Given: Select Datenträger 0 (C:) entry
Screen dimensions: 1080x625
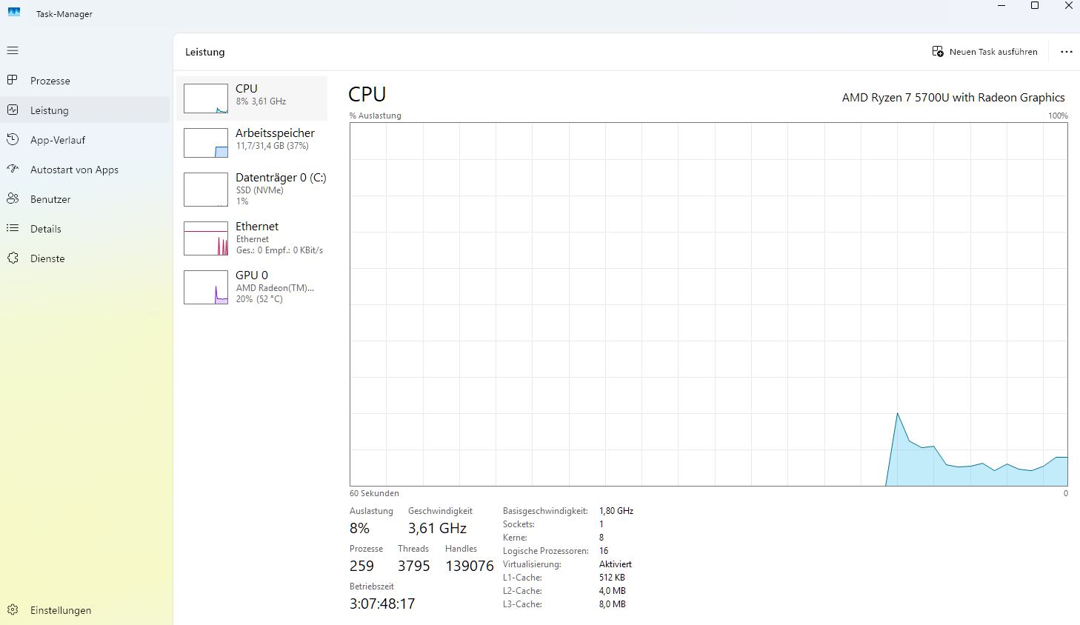Looking at the screenshot, I should click(252, 190).
